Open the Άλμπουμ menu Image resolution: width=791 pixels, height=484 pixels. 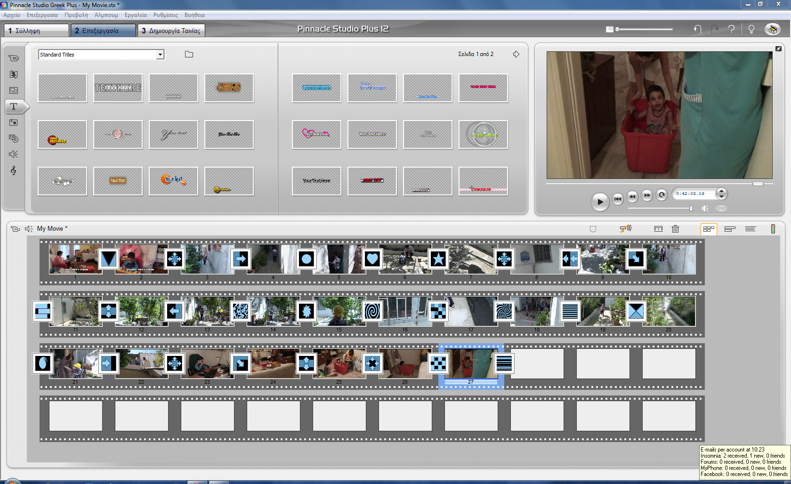(106, 15)
